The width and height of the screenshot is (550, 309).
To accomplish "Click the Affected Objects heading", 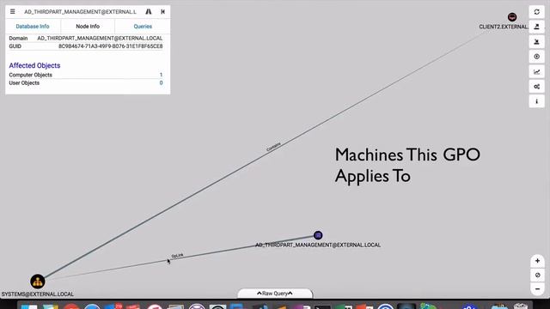I will tap(34, 65).
